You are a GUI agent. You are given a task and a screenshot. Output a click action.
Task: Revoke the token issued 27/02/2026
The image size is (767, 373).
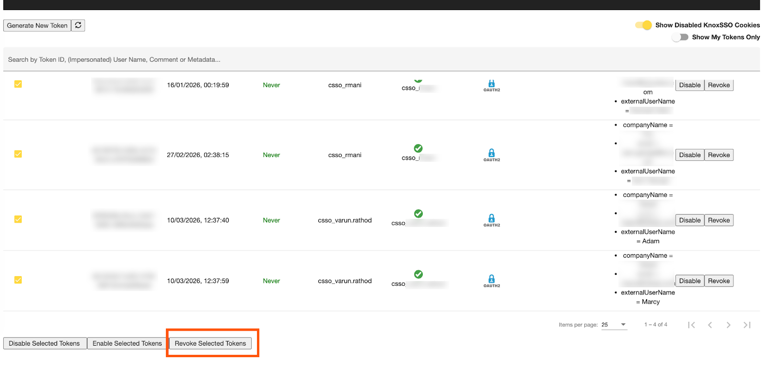click(719, 155)
